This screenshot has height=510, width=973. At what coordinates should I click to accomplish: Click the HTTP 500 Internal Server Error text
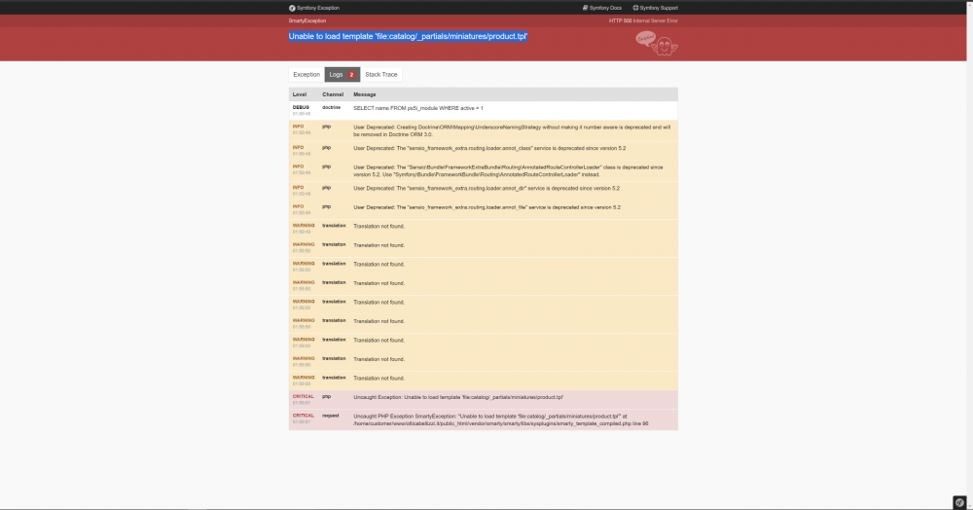(x=643, y=20)
